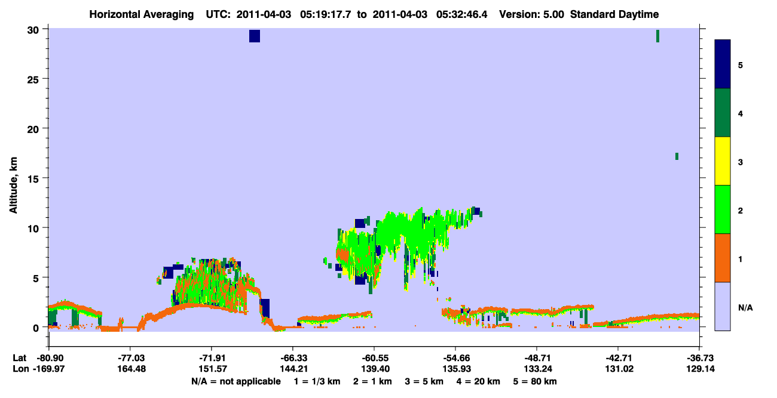777x398 pixels.
Task: Click the Altitude, km axis label
Action: click(x=13, y=182)
